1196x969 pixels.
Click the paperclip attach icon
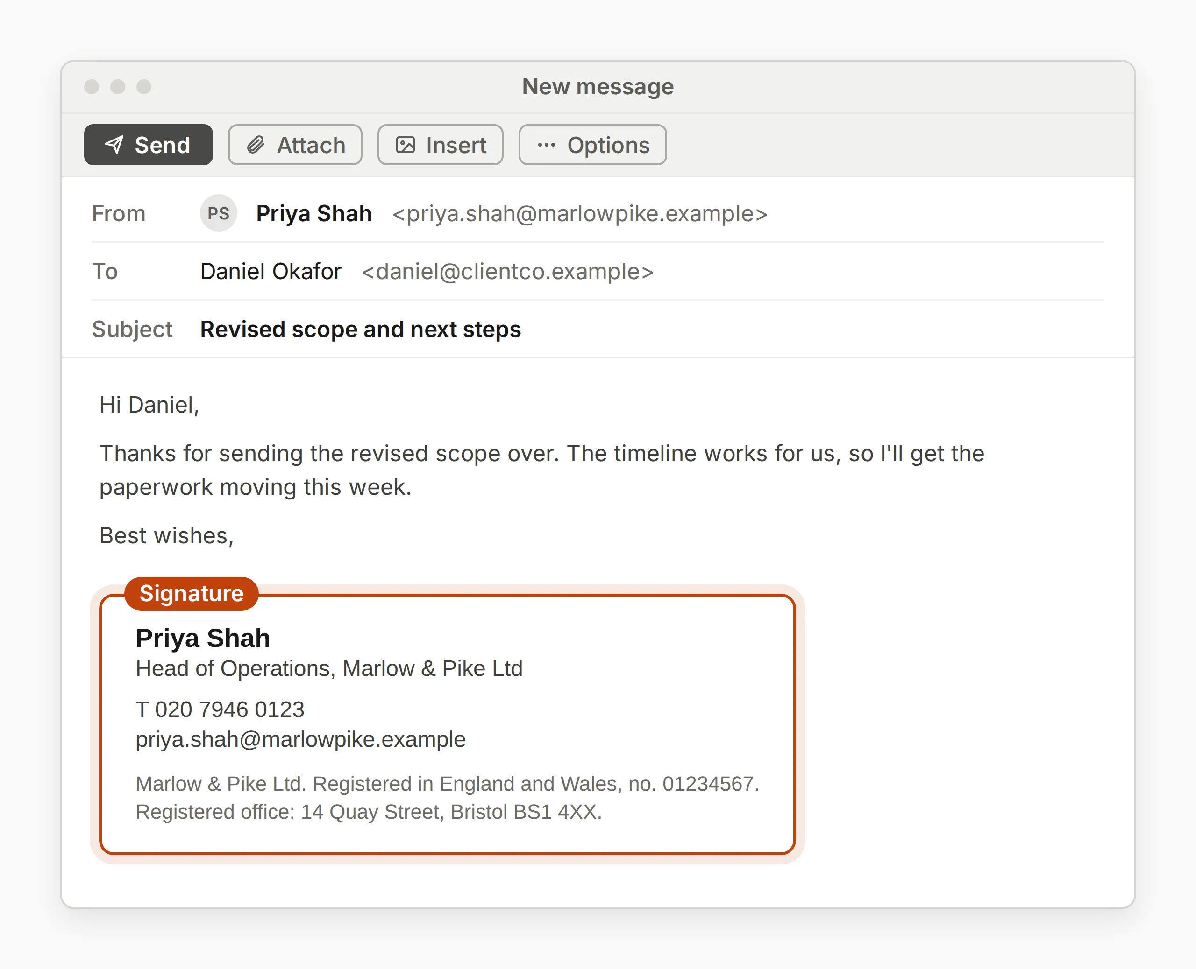coord(256,145)
